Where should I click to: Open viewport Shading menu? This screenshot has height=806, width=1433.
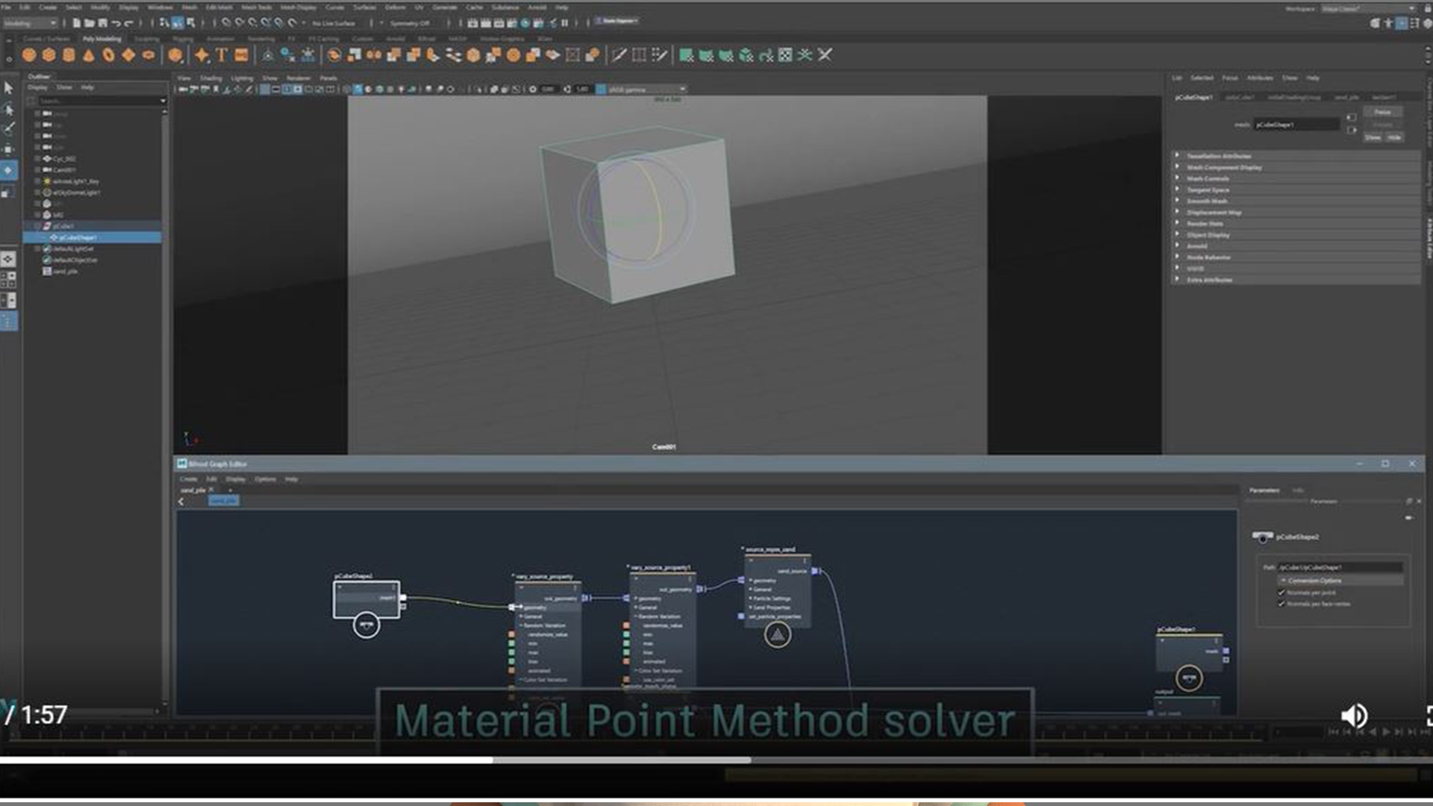tap(211, 78)
